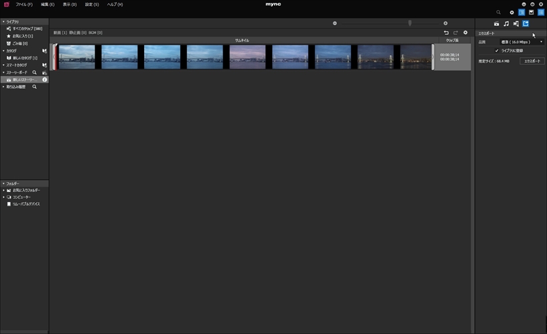Search storyboards using the ストーリーボード row magnifier
Screen dimensions: 547x334
[35, 73]
